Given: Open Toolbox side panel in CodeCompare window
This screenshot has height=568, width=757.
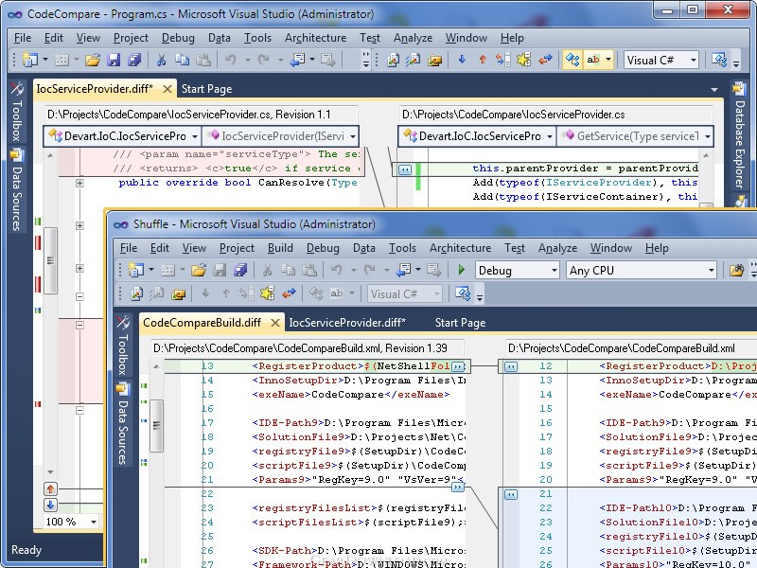Looking at the screenshot, I should pyautogui.click(x=17, y=112).
